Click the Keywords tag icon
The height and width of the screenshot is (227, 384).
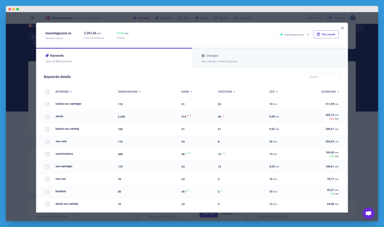coord(47,56)
